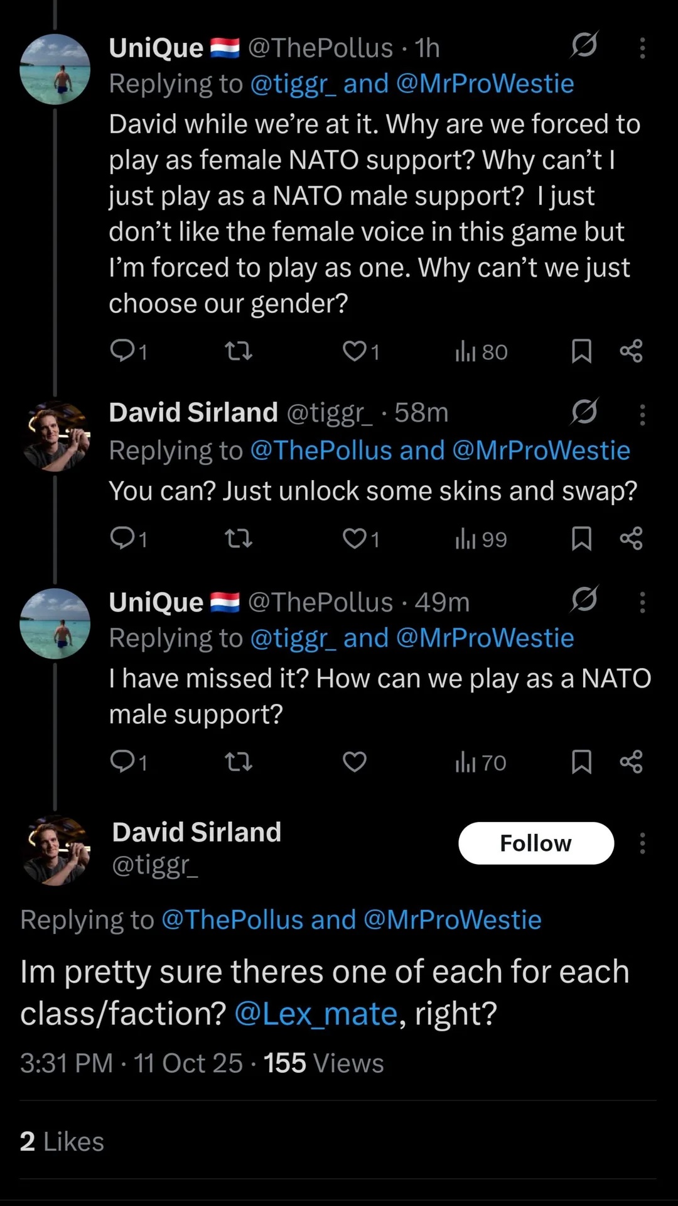View analytics showing 99 views

[x=481, y=539]
